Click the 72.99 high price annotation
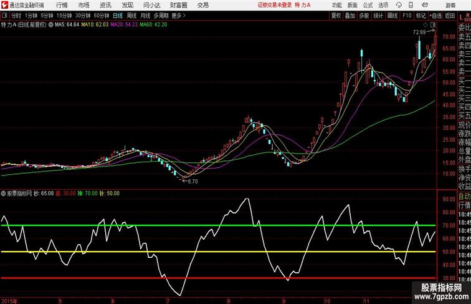The image size is (471, 304). 419,32
